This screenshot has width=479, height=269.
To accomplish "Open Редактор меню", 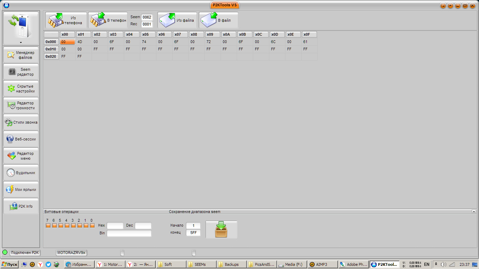I will tap(21, 156).
